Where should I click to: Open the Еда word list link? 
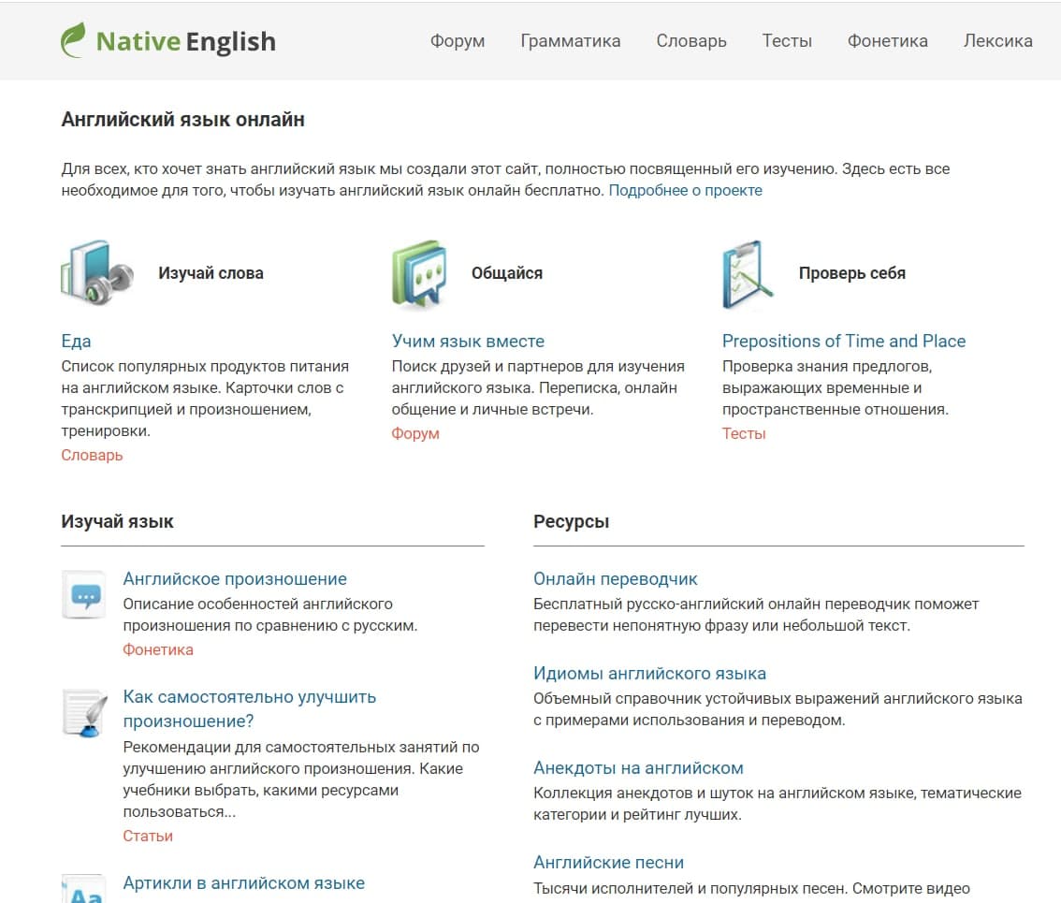76,342
